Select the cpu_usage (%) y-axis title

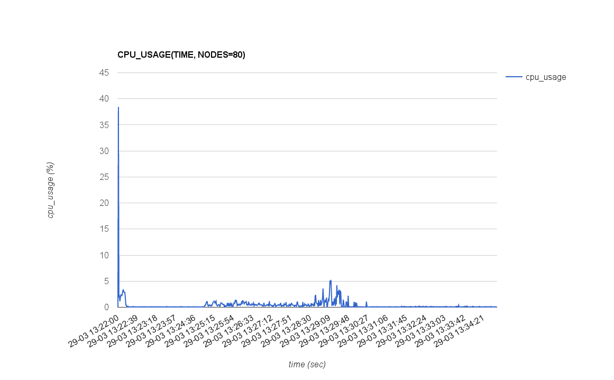51,190
